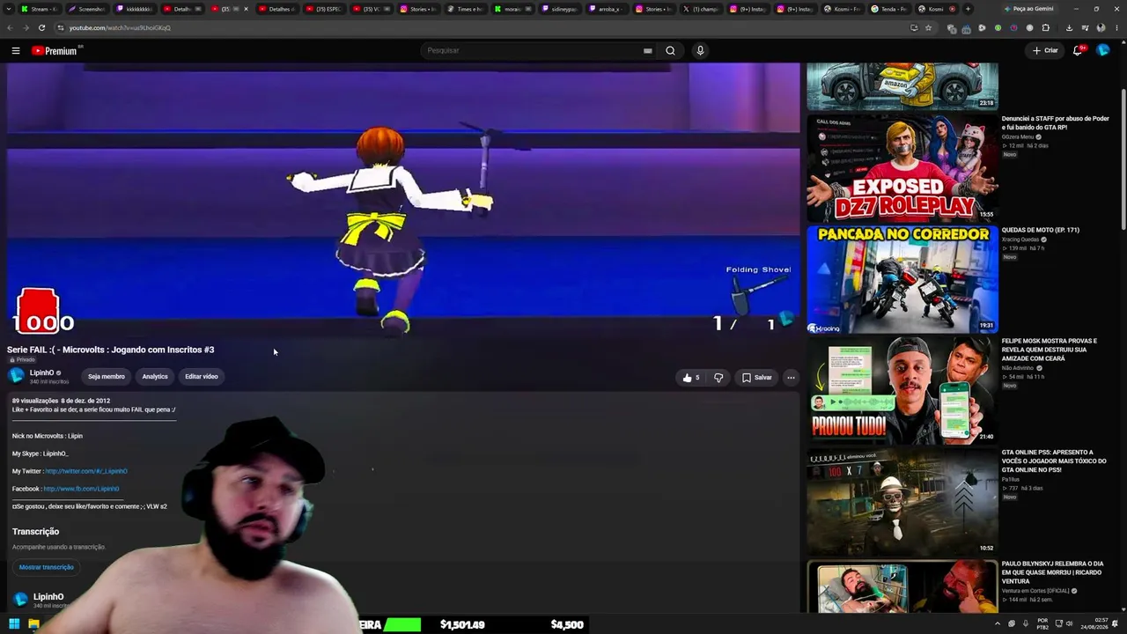Open the PANCADA NO CORREDOR thumbnail

902,279
